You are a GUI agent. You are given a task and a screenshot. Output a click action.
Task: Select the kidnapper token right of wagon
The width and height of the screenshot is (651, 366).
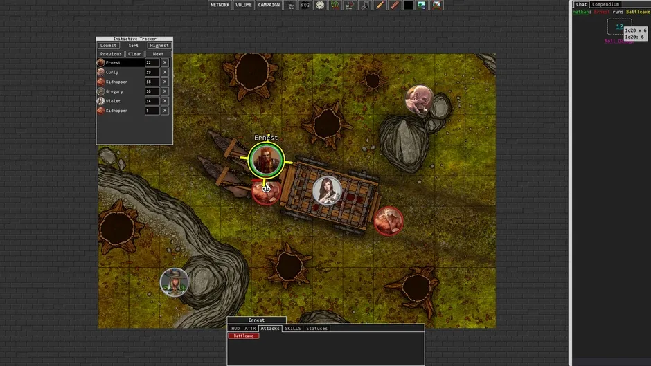pos(389,221)
